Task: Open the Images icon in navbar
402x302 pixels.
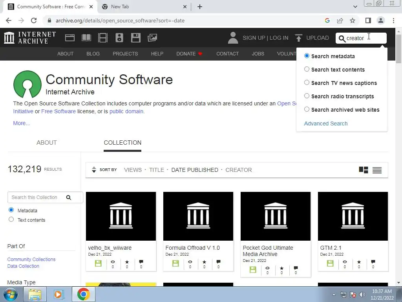Action: point(152,38)
